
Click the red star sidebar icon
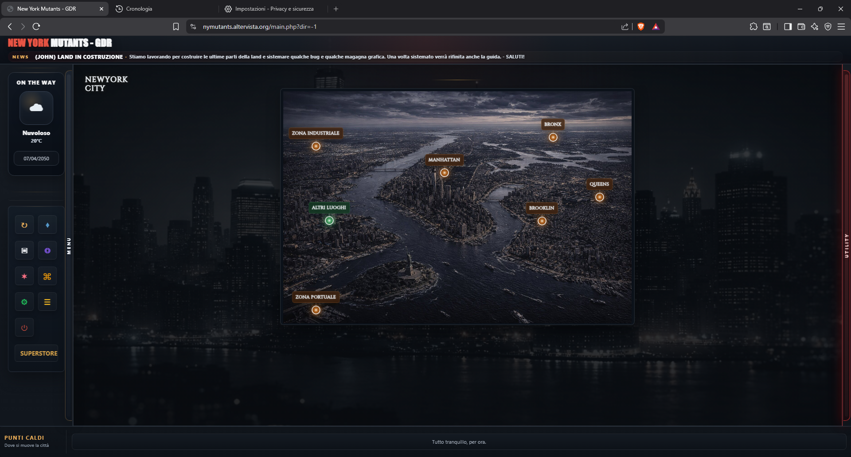pyautogui.click(x=24, y=276)
